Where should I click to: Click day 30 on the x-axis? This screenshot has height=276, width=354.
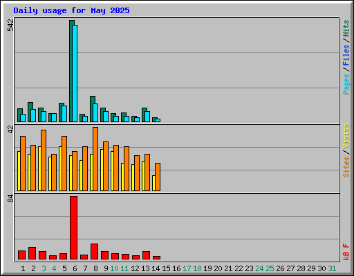click(x=322, y=268)
